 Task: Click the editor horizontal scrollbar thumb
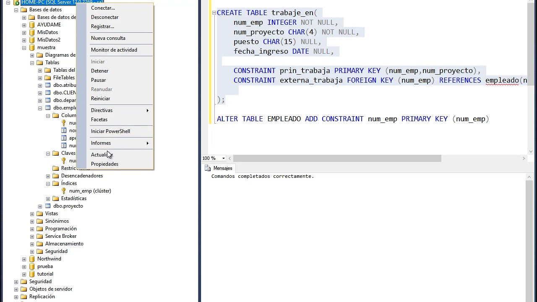point(337,158)
